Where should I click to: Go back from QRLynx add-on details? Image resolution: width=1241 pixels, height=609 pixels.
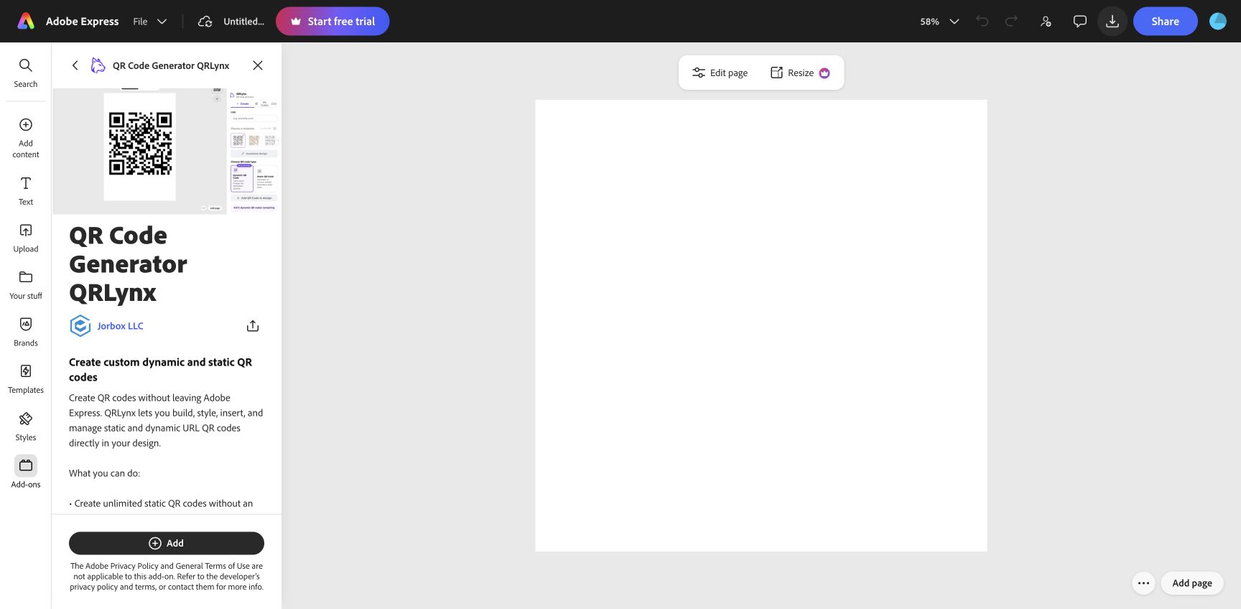point(75,65)
